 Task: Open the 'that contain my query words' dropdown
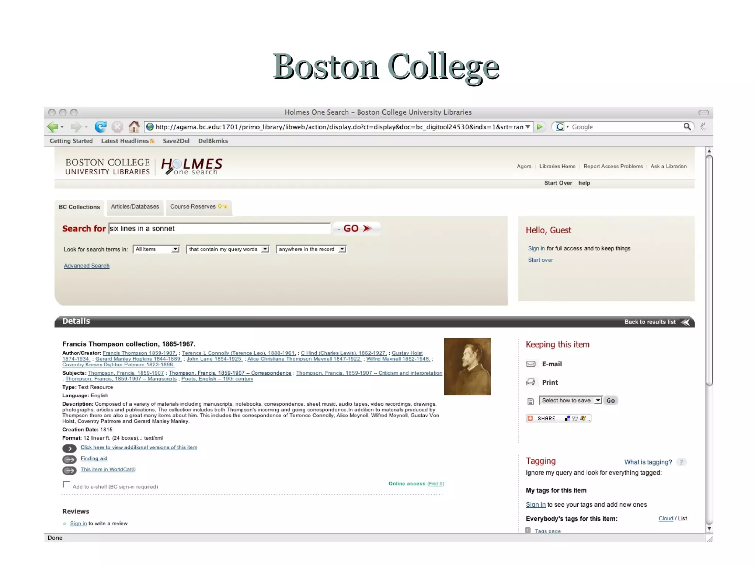tap(228, 249)
